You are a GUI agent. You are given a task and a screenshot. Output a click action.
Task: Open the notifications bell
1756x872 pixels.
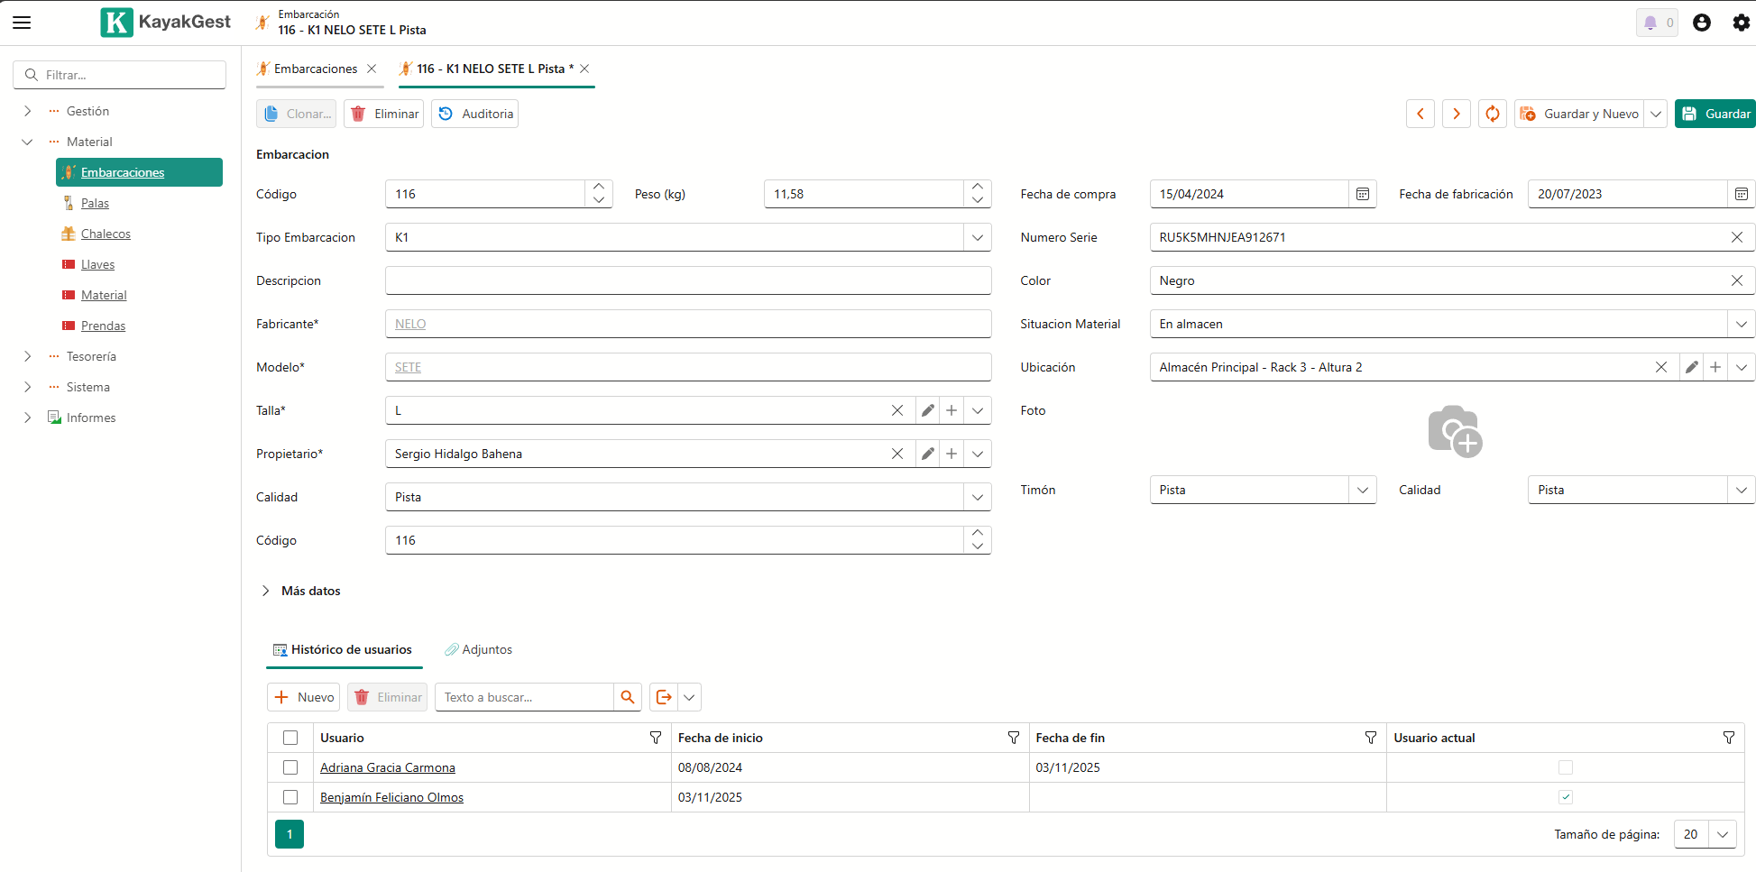1650,23
